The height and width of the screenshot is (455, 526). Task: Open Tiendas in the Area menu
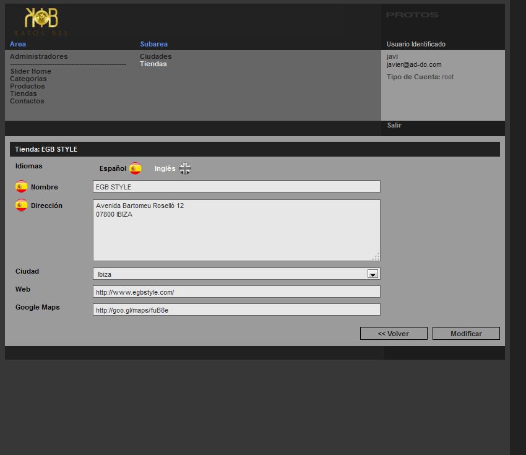tap(23, 93)
